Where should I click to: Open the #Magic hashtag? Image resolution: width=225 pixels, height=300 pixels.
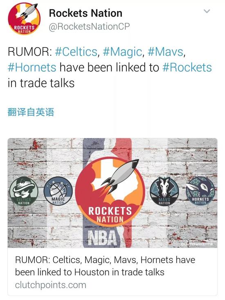[x=122, y=52]
